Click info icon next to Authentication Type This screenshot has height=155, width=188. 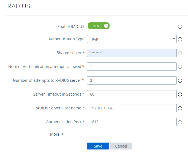coord(180,39)
